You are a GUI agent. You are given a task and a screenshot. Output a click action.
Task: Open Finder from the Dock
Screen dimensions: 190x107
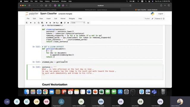click(27, 92)
